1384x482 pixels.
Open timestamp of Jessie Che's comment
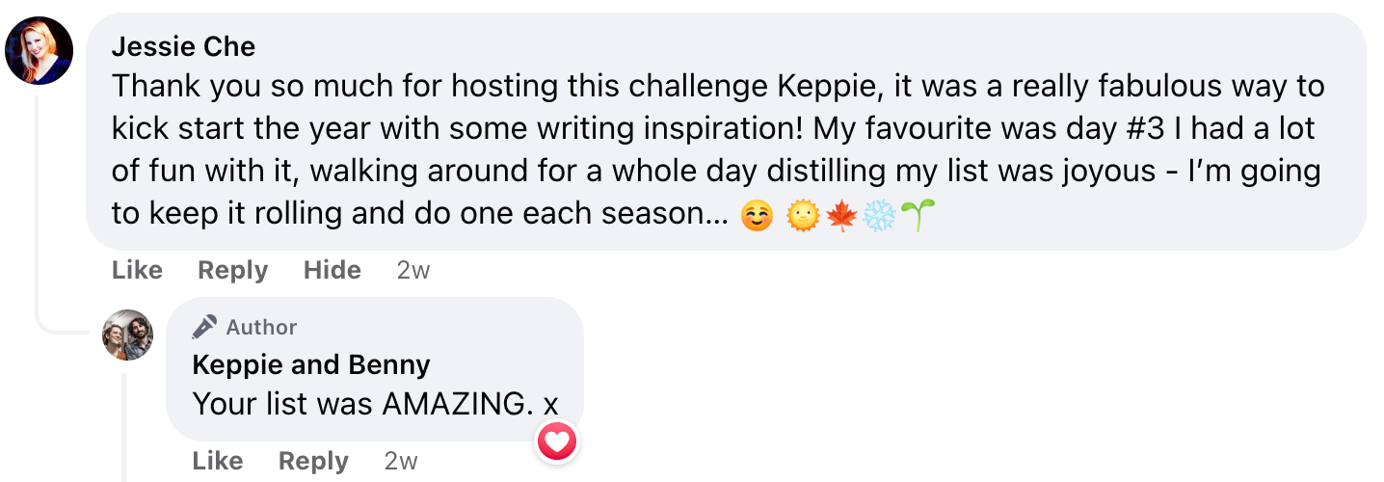413,271
